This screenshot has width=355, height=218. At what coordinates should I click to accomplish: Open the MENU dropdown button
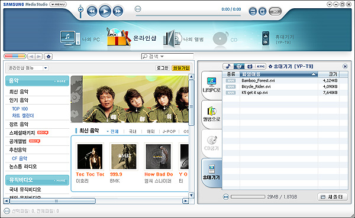tap(58, 4)
